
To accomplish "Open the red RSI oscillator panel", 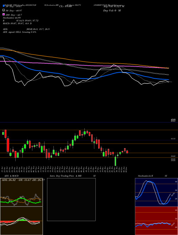I will (x=156, y=221).
